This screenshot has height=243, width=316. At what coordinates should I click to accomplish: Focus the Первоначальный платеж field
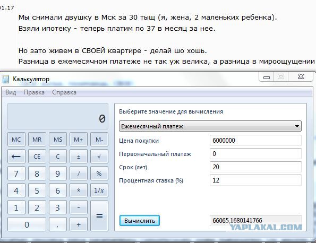(x=255, y=154)
